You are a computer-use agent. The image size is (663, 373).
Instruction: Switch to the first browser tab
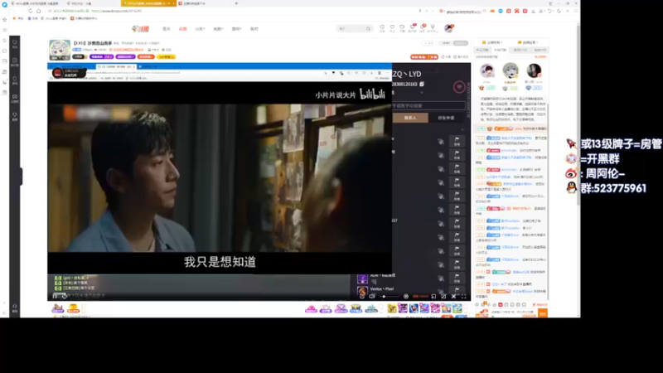pos(35,3)
